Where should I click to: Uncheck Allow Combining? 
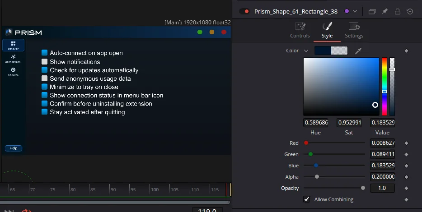[306, 199]
